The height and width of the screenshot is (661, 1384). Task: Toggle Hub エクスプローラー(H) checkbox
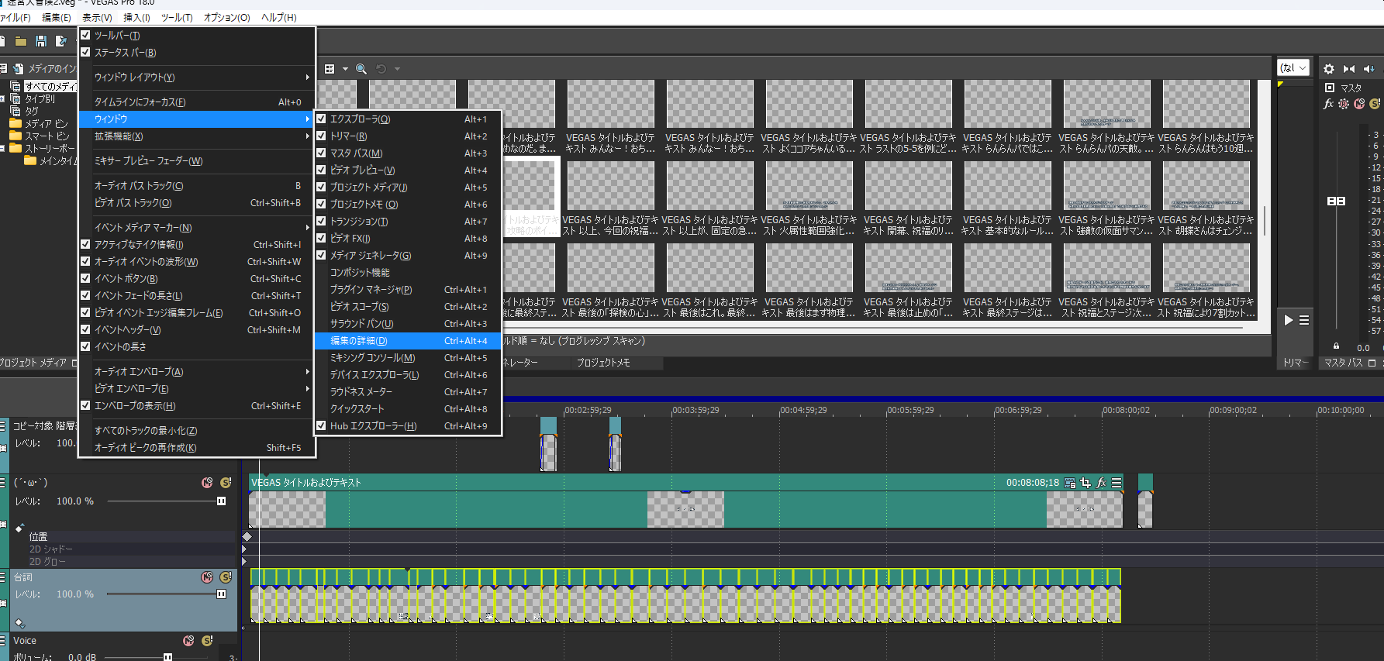(x=321, y=425)
